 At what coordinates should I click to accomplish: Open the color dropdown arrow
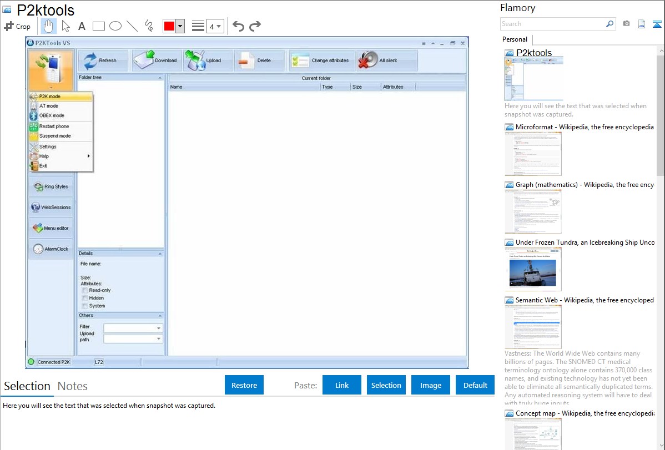tap(180, 26)
